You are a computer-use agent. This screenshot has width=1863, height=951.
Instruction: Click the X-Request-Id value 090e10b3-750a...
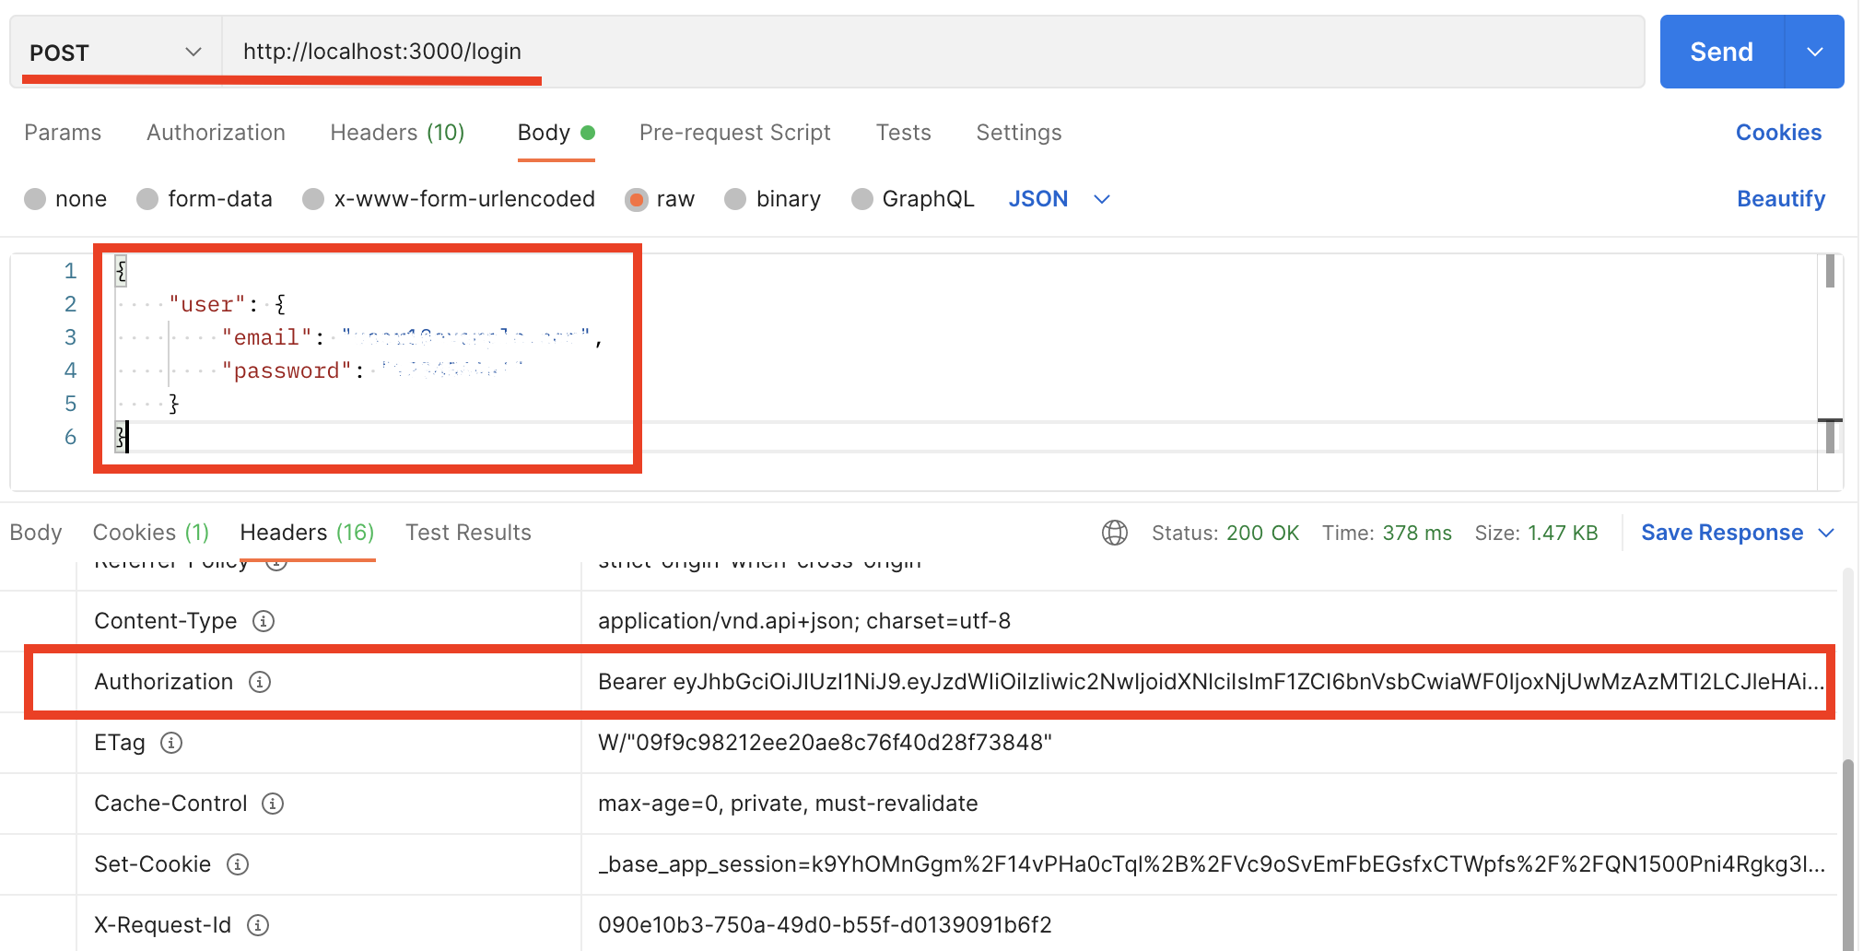(x=825, y=925)
